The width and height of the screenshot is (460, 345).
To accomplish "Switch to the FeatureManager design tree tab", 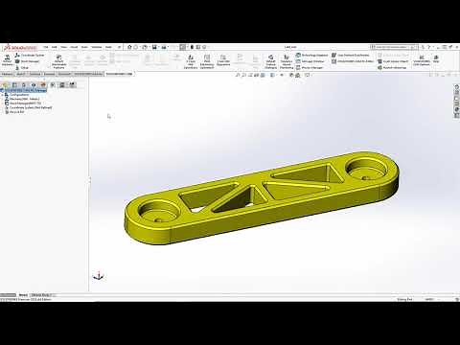I will coord(6,84).
